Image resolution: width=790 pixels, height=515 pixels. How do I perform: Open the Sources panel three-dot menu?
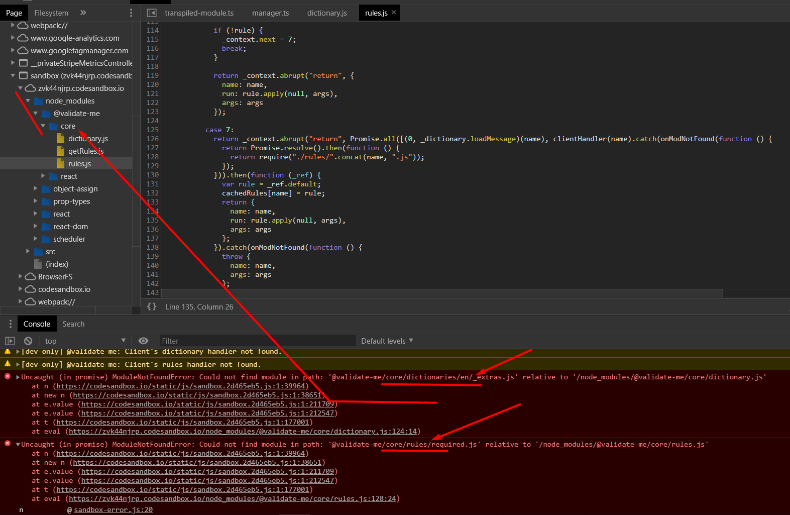[131, 13]
